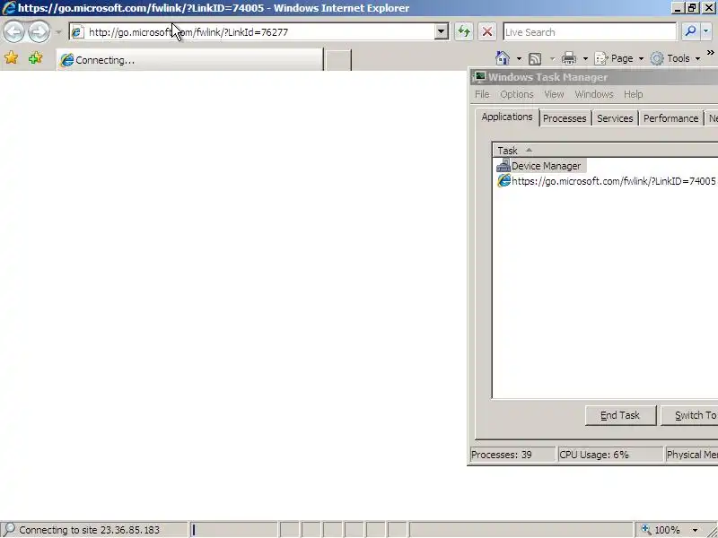Stop loading with the red X icon
718x538 pixels.
tap(487, 32)
